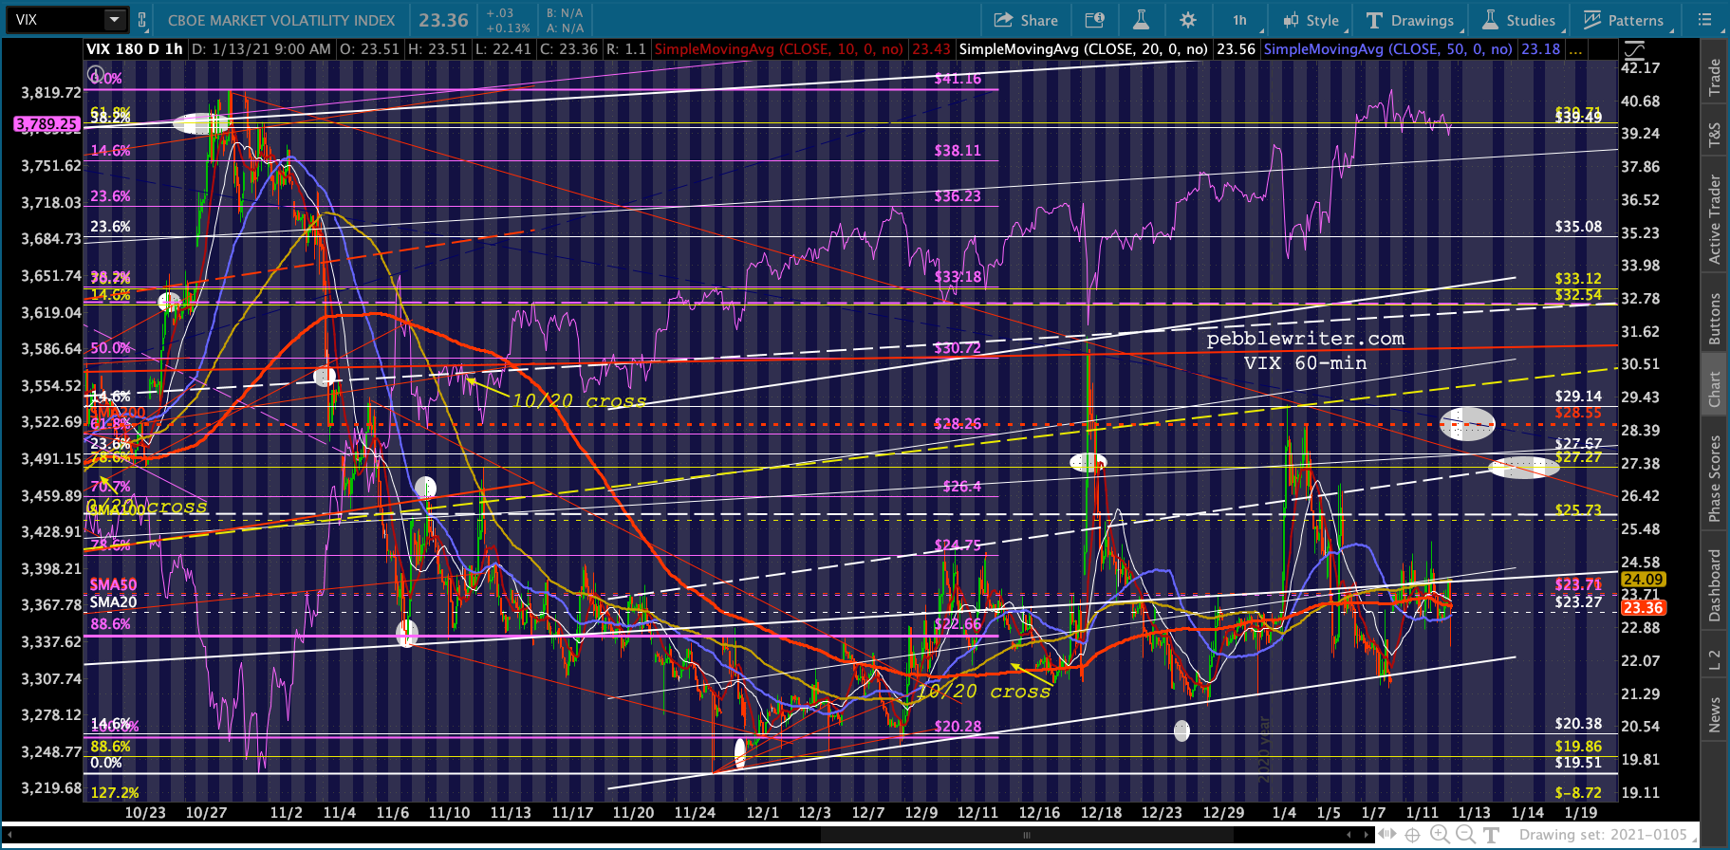This screenshot has height=850, width=1730.
Task: Click the Share button in the toolbar
Action: point(1026,20)
